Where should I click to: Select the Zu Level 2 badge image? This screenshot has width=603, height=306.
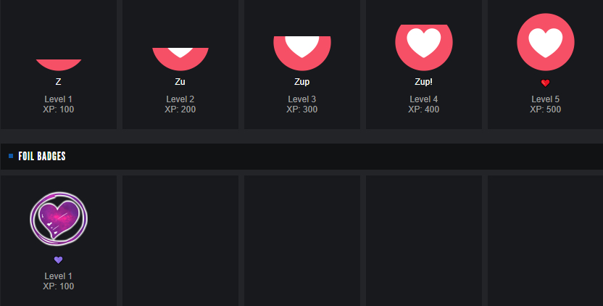click(180, 59)
